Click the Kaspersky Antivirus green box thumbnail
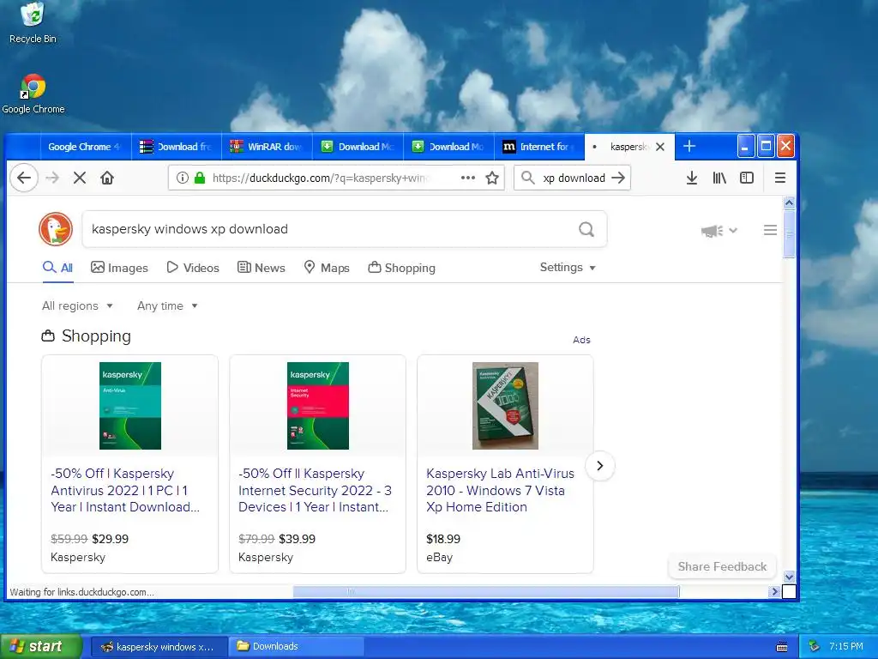Screen dimensions: 878x659 click(130, 406)
